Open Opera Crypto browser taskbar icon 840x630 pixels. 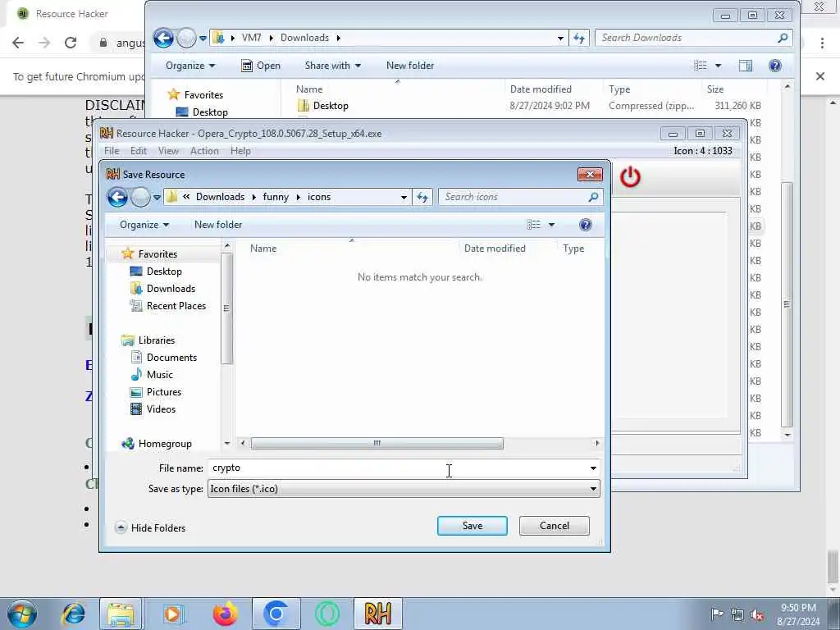(327, 614)
